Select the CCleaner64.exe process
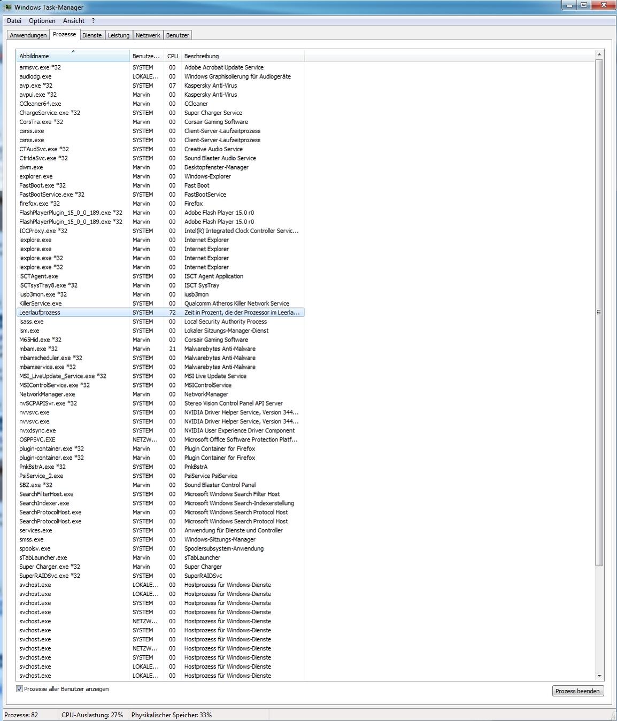This screenshot has height=721, width=617. click(x=160, y=104)
